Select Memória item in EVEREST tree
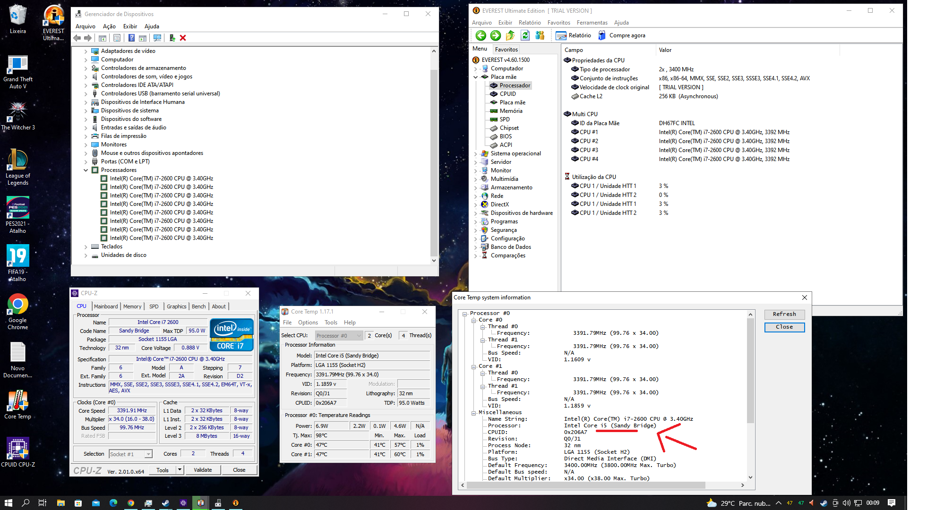Image resolution: width=944 pixels, height=510 pixels. [x=511, y=111]
